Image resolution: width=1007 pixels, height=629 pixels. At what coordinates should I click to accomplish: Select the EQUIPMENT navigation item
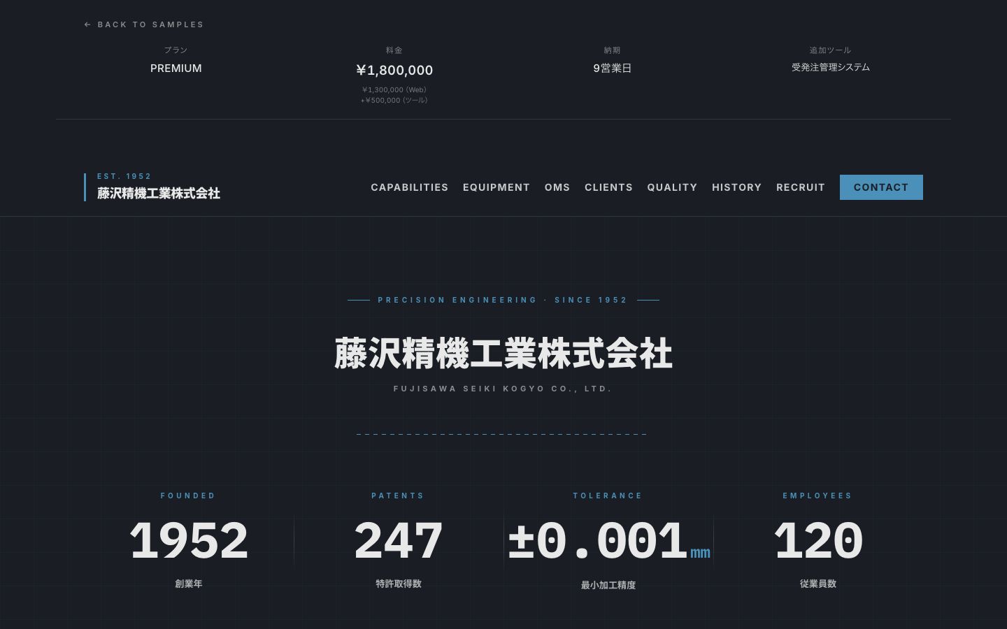coord(497,187)
